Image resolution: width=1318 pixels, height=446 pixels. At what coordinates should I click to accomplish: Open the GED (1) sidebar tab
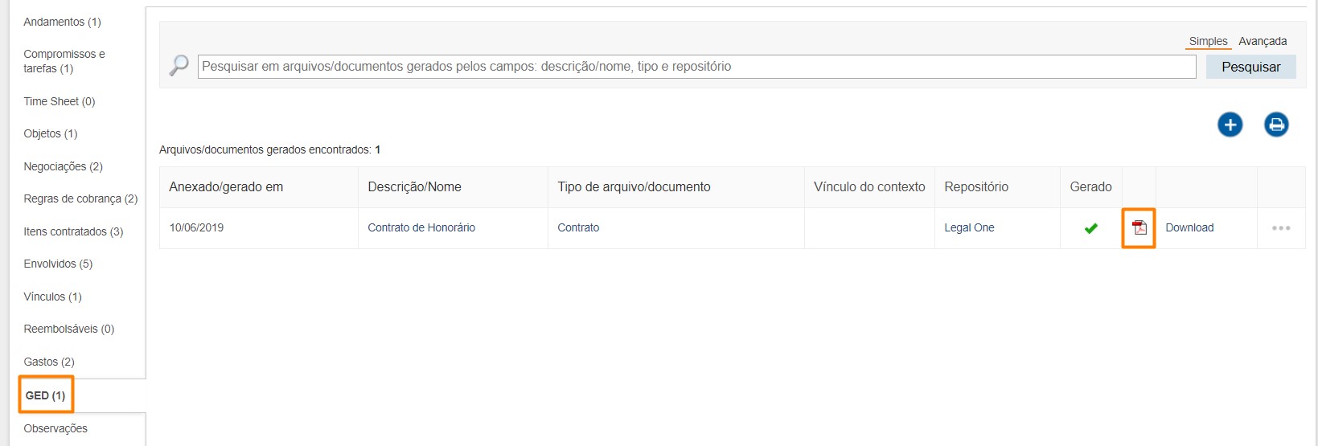tap(46, 395)
